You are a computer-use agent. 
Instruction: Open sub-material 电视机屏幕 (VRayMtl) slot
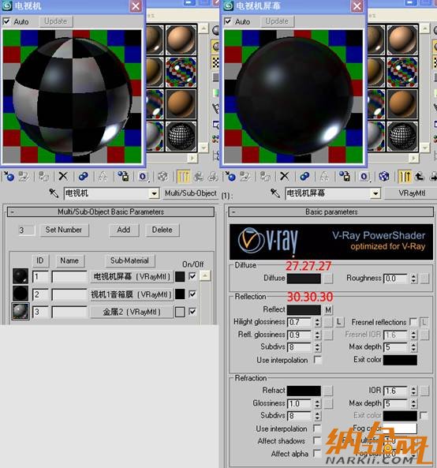point(132,277)
